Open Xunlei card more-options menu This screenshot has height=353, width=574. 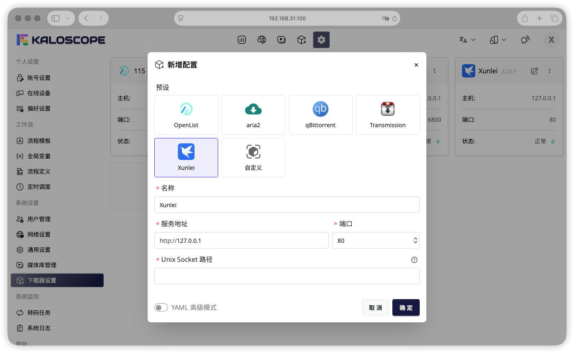click(550, 71)
